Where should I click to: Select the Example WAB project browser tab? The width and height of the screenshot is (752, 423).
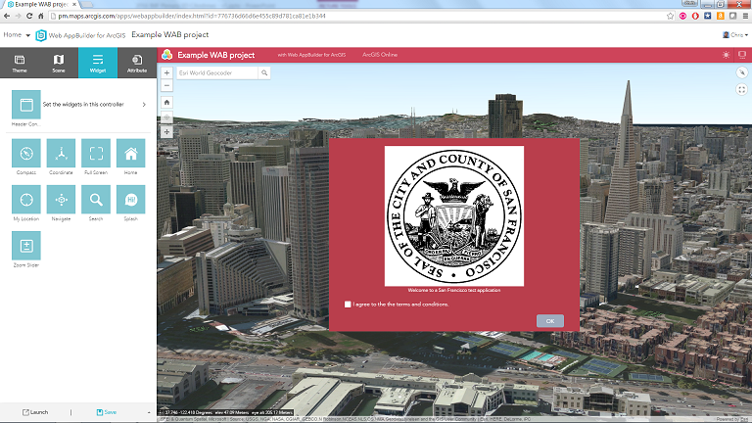[x=41, y=4]
